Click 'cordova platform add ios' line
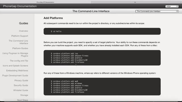 pyautogui.click(x=64, y=54)
